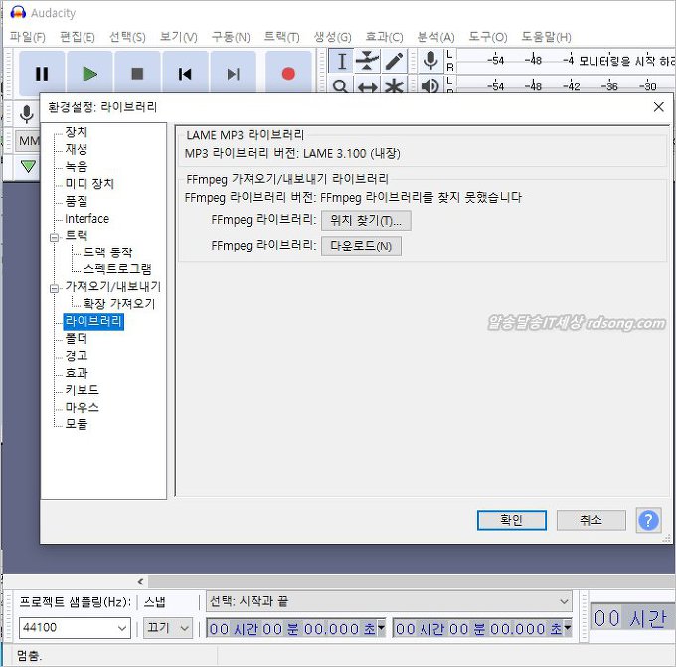The height and width of the screenshot is (667, 676).
Task: Select the I-beam Selection tool
Action: [x=341, y=61]
